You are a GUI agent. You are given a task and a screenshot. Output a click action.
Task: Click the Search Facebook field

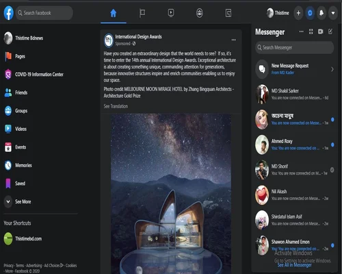(x=44, y=13)
